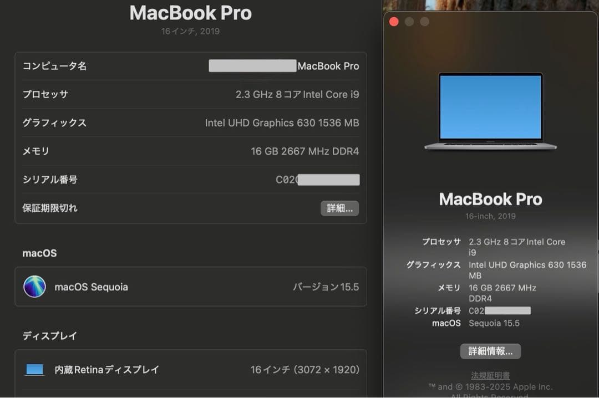599x398 pixels.
Task: Select the 内蔵Retinaディスプレイ thumbnail icon
Action: point(34,369)
